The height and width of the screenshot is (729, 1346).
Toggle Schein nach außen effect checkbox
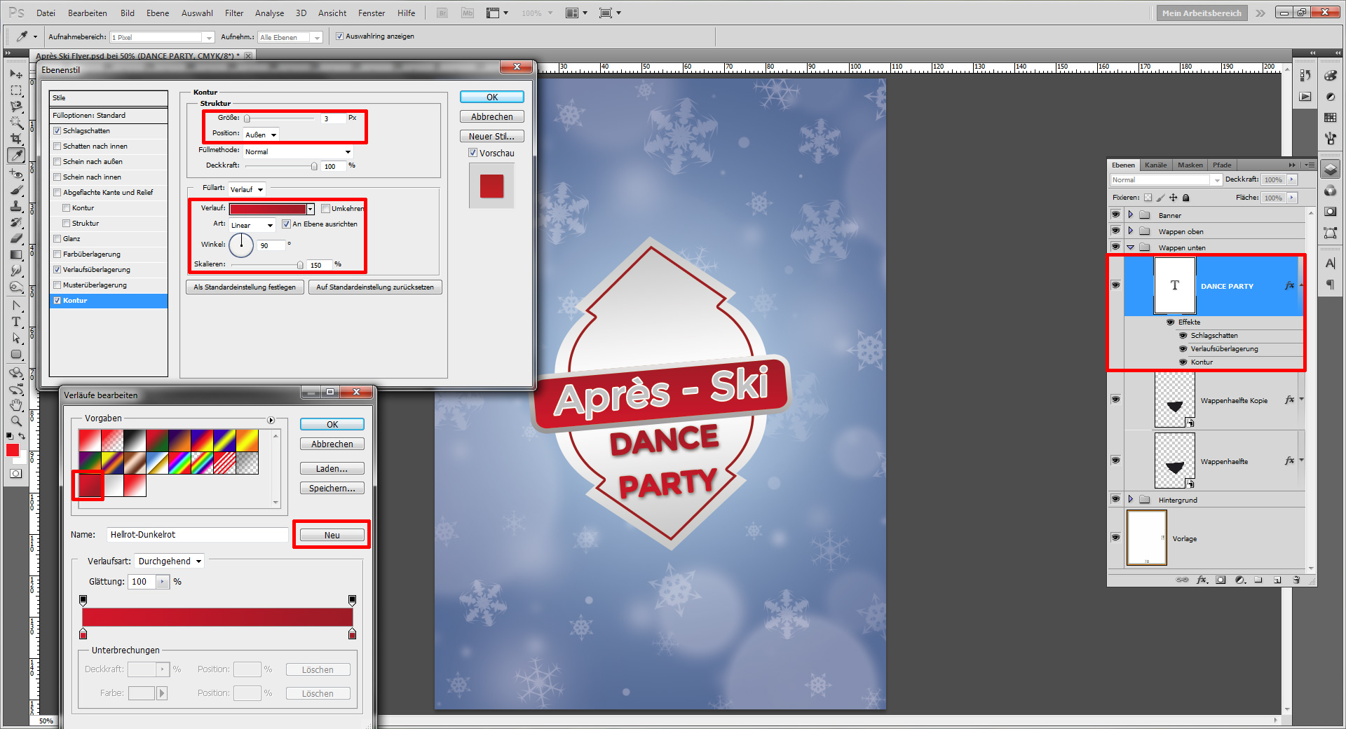57,162
